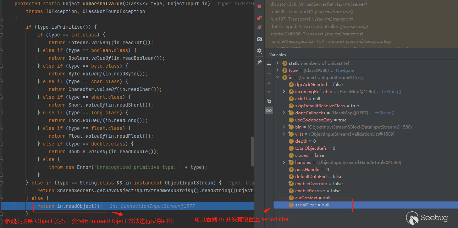Open View Breakpoints dialog icon
This screenshot has height=228, width=458.
point(259,18)
